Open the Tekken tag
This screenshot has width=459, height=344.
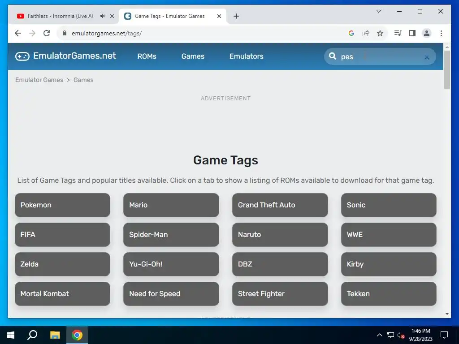click(389, 294)
